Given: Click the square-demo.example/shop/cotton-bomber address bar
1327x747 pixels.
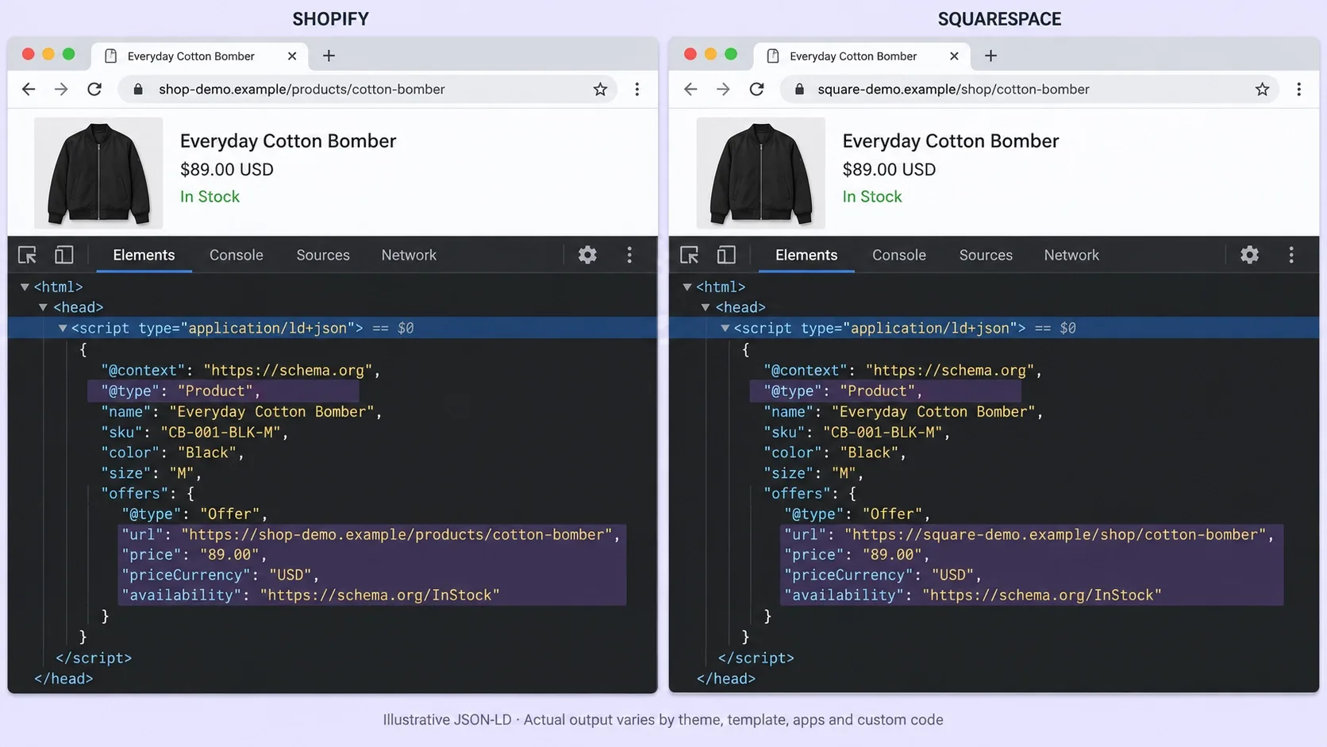Looking at the screenshot, I should click(1029, 89).
